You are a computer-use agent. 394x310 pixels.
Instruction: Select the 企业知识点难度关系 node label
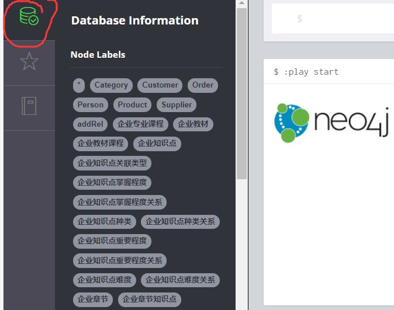180,280
